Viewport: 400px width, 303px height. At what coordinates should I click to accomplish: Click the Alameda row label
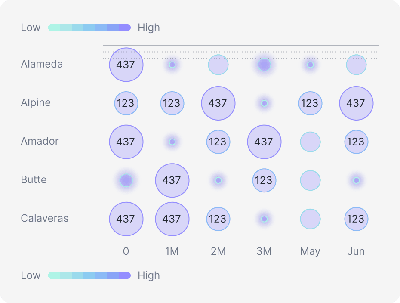[x=42, y=64]
